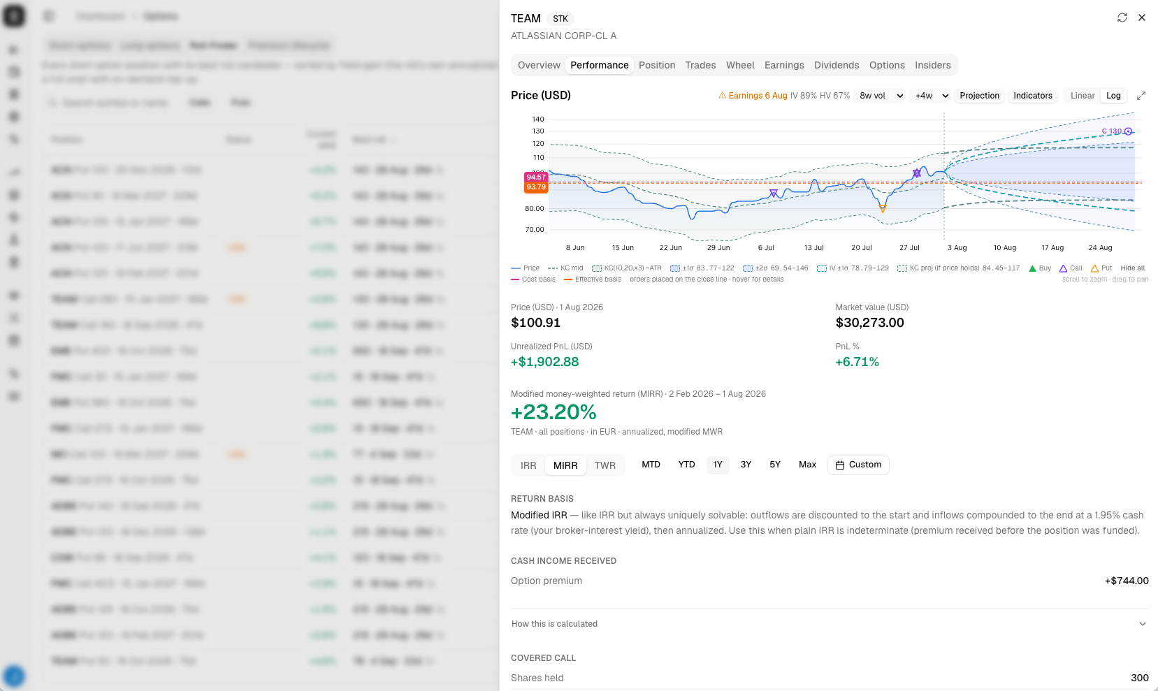Screen dimensions: 1158x691
Task: Toggle the ±1σ band legend swatch
Action: (x=674, y=268)
